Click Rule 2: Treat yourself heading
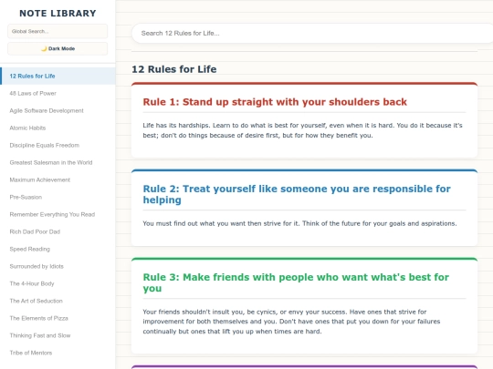 [x=297, y=194]
